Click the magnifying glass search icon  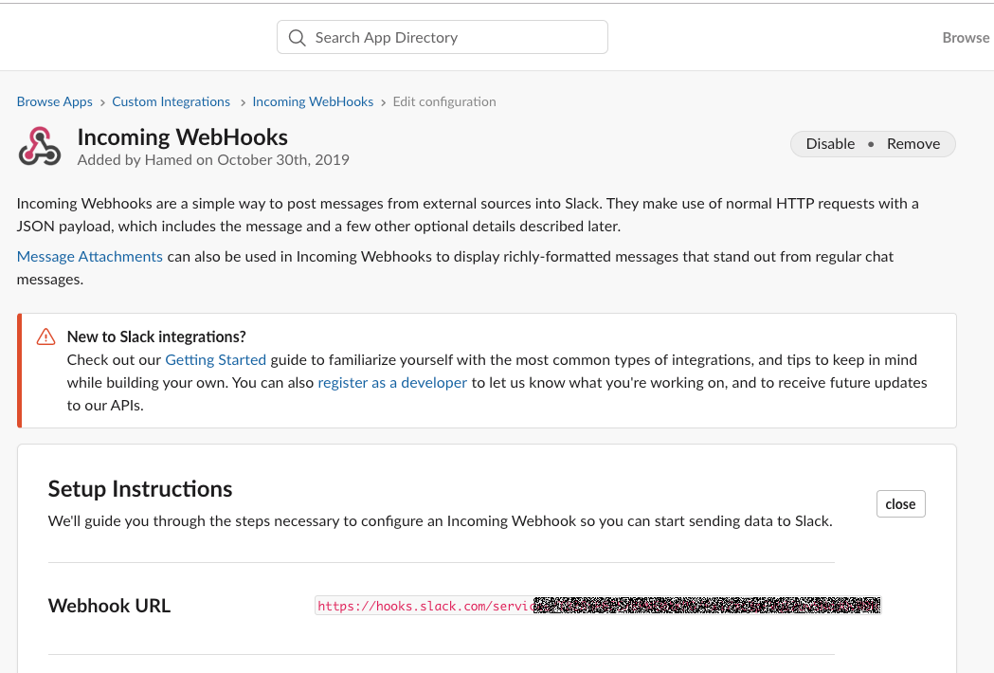[x=297, y=37]
